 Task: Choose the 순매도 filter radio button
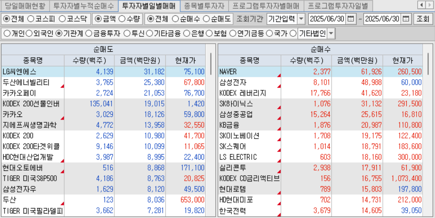pos(206,19)
